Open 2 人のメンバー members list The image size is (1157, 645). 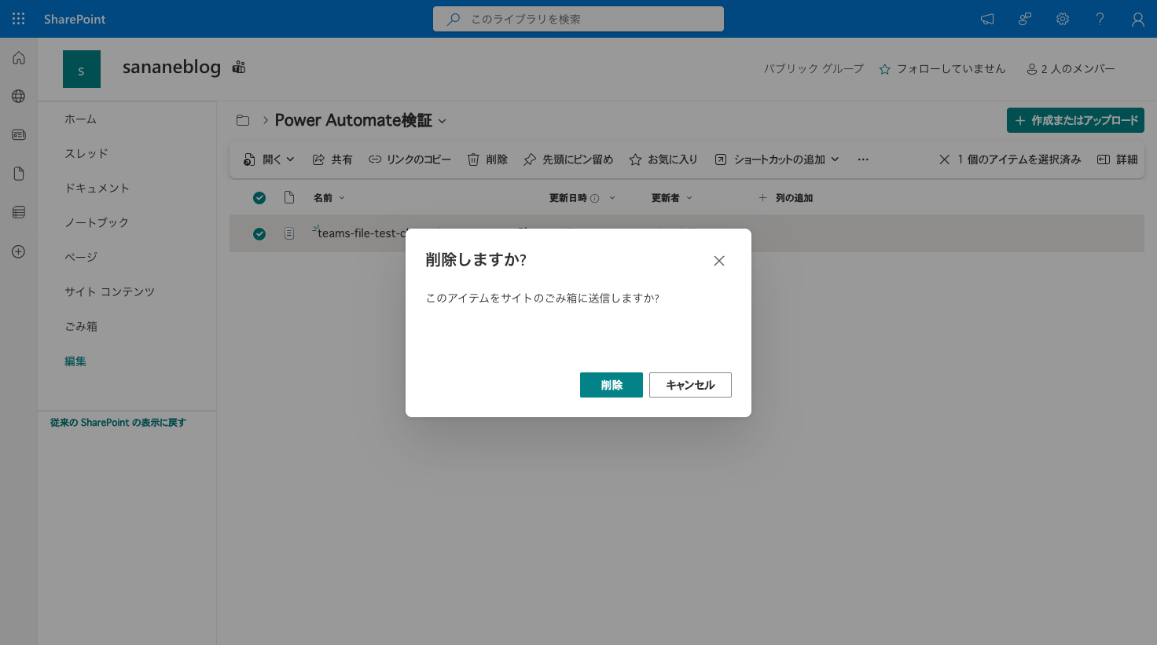pyautogui.click(x=1071, y=69)
